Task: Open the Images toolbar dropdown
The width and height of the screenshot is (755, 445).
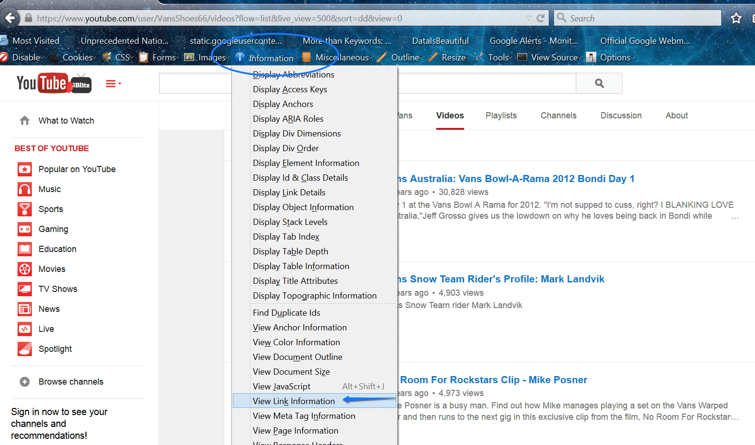Action: tap(207, 58)
